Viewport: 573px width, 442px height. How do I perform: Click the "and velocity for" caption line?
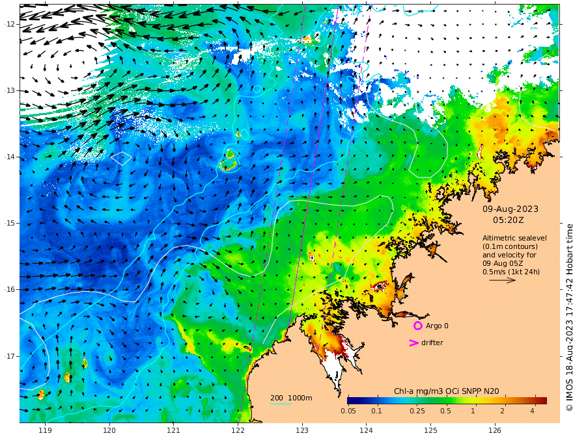509,255
